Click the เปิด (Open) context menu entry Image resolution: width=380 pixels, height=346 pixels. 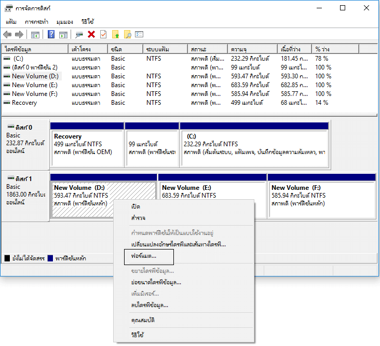click(x=136, y=206)
